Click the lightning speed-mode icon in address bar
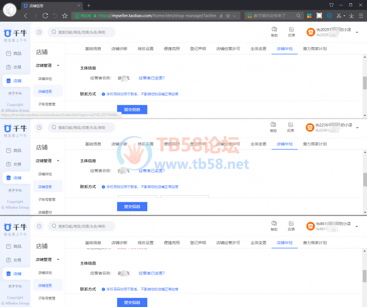This screenshot has height=307, width=367. click(x=221, y=16)
